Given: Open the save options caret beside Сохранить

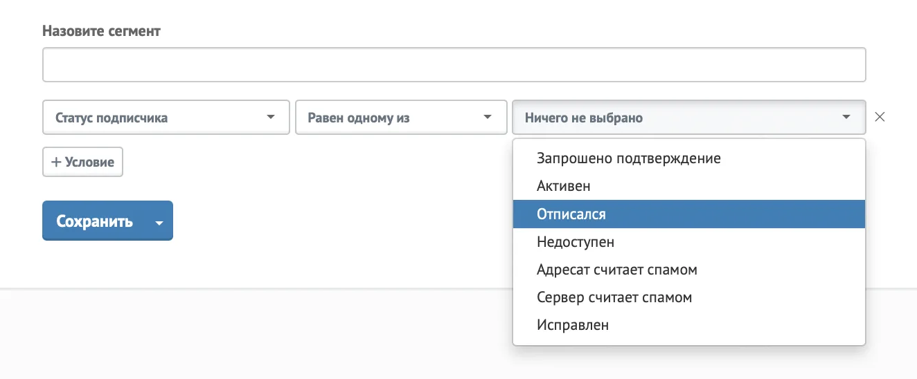Looking at the screenshot, I should [159, 223].
